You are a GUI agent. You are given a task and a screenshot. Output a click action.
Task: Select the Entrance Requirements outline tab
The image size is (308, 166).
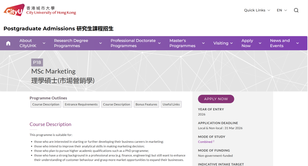[81, 104]
